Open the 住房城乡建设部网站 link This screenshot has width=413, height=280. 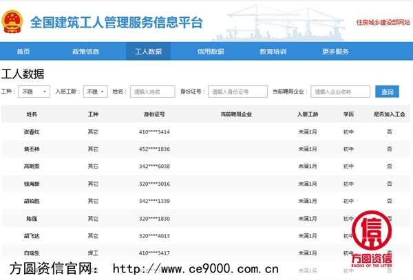pos(383,23)
